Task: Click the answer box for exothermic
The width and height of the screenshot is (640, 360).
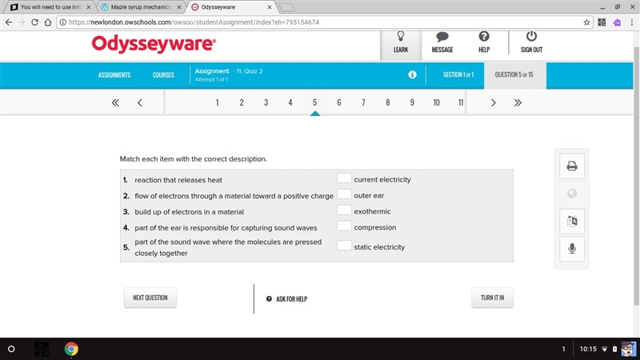Action: (344, 210)
